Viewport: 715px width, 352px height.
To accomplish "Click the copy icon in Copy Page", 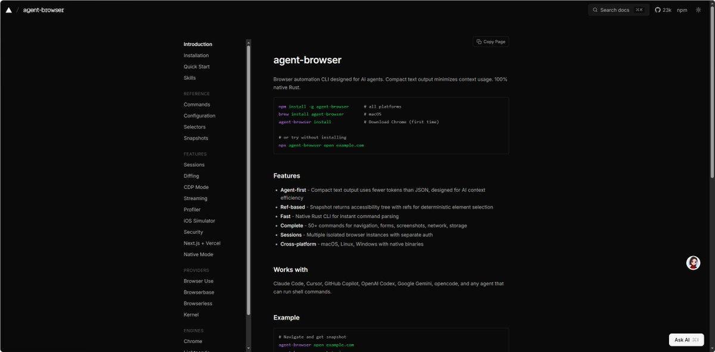I will click(x=479, y=42).
